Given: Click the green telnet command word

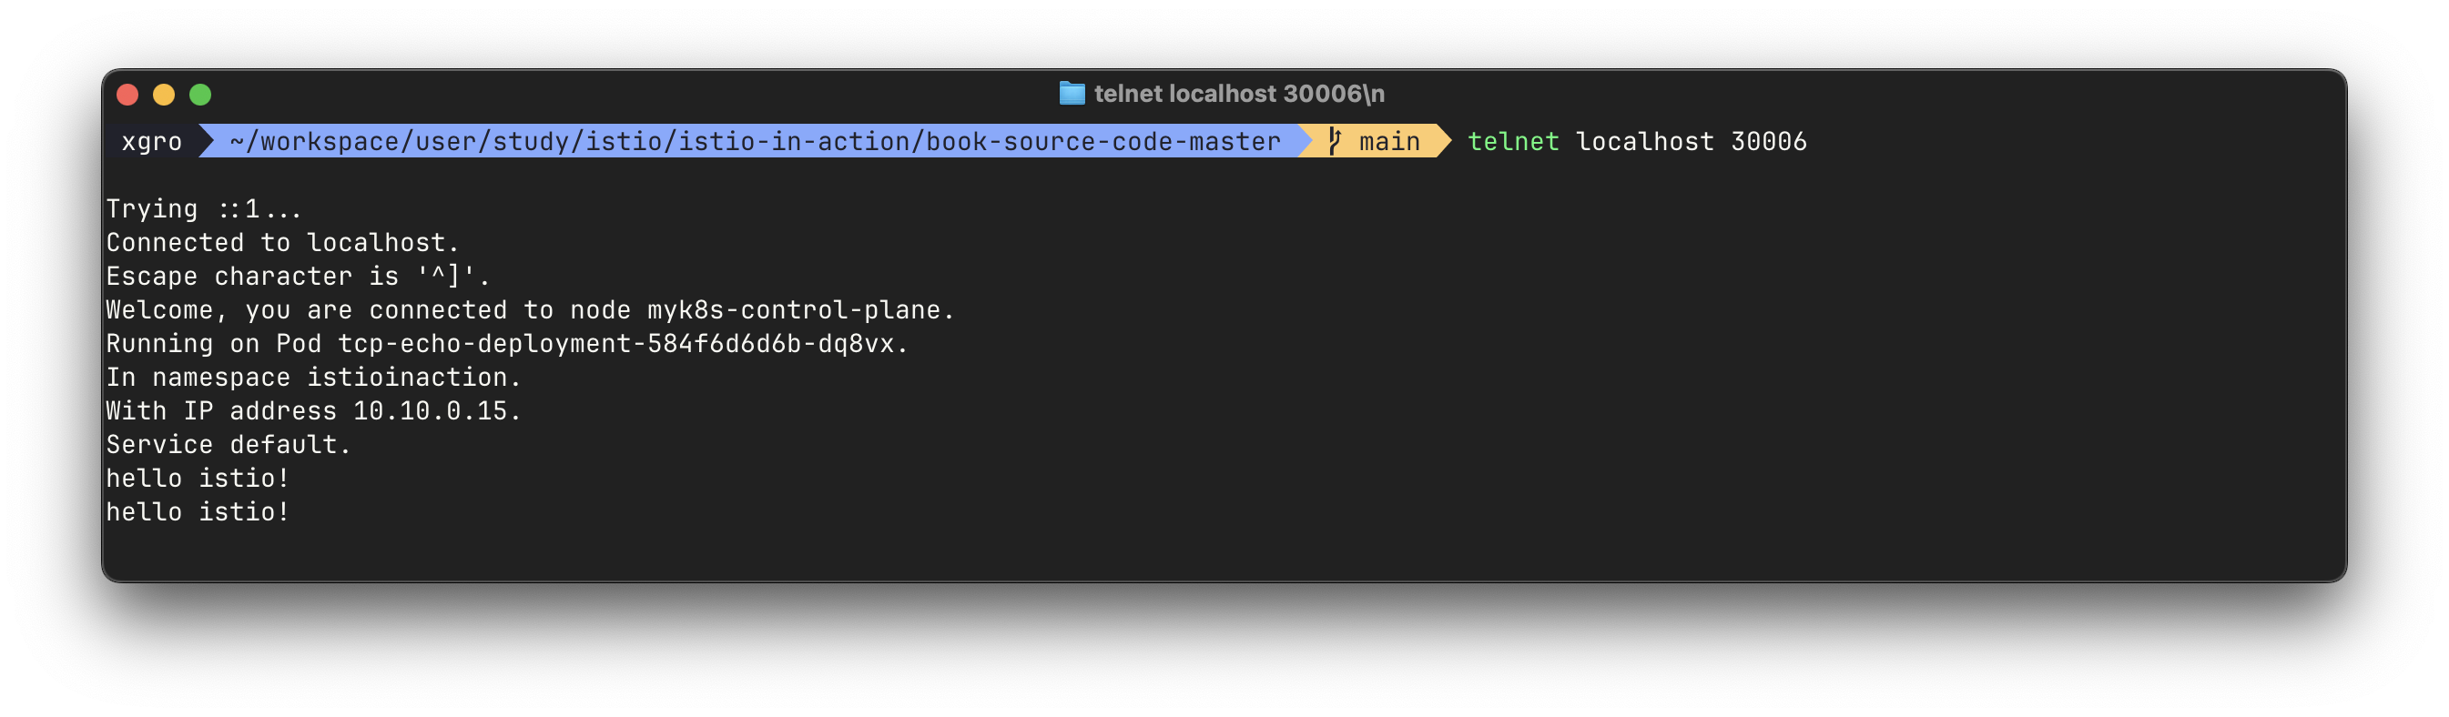Looking at the screenshot, I should 1512,142.
